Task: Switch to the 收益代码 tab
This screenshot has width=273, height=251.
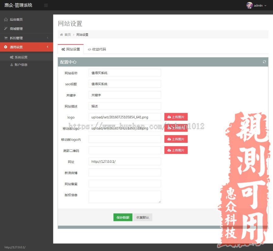Action: pos(97,49)
